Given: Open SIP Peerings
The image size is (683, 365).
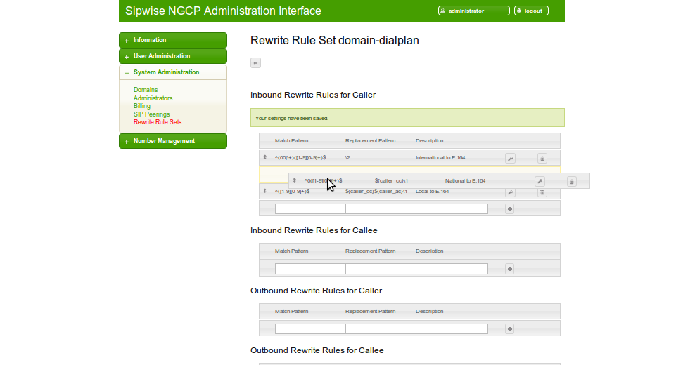Looking at the screenshot, I should pyautogui.click(x=152, y=114).
